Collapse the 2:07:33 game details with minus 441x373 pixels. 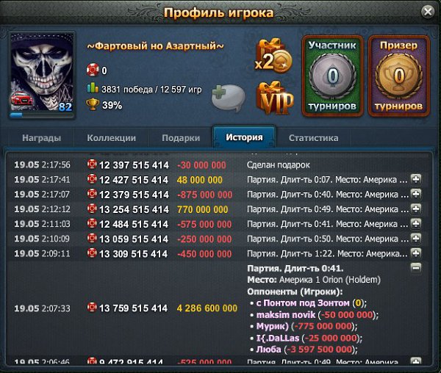tap(416, 268)
